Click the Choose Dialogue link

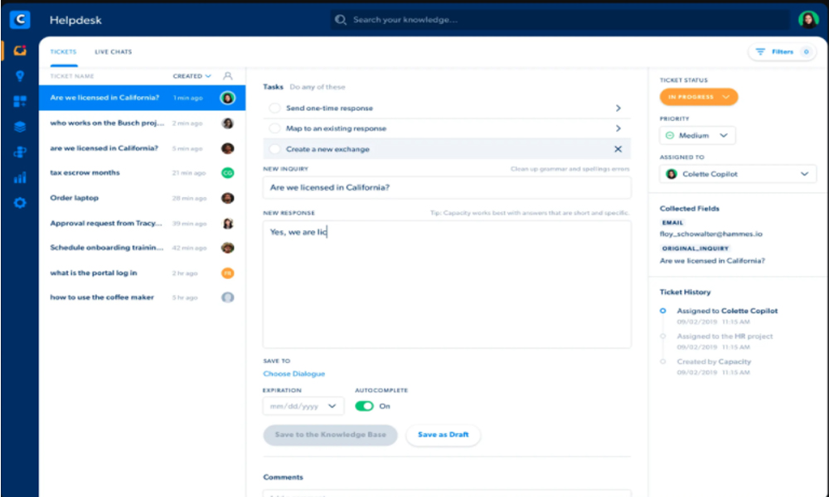point(294,374)
